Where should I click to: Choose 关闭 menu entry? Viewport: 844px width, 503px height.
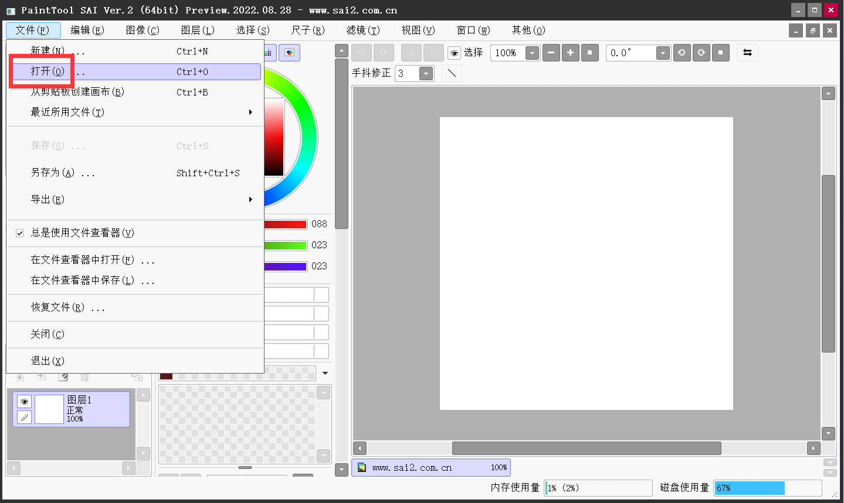(134, 334)
